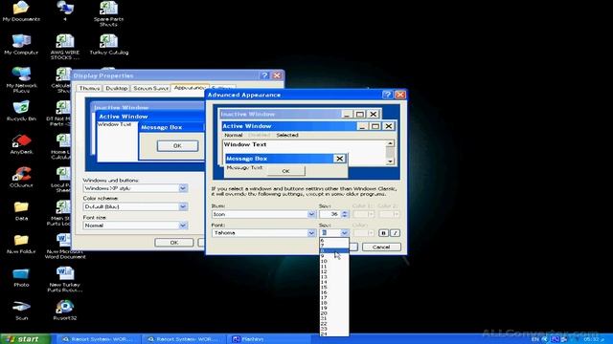Open the Flashing taskbar button
Image resolution: width=613 pixels, height=344 pixels.
click(268, 339)
